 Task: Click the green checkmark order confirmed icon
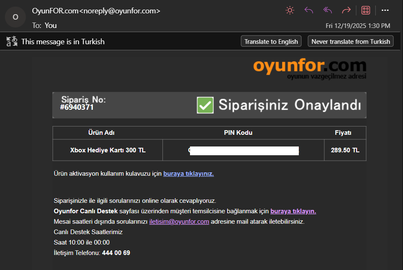pos(205,105)
